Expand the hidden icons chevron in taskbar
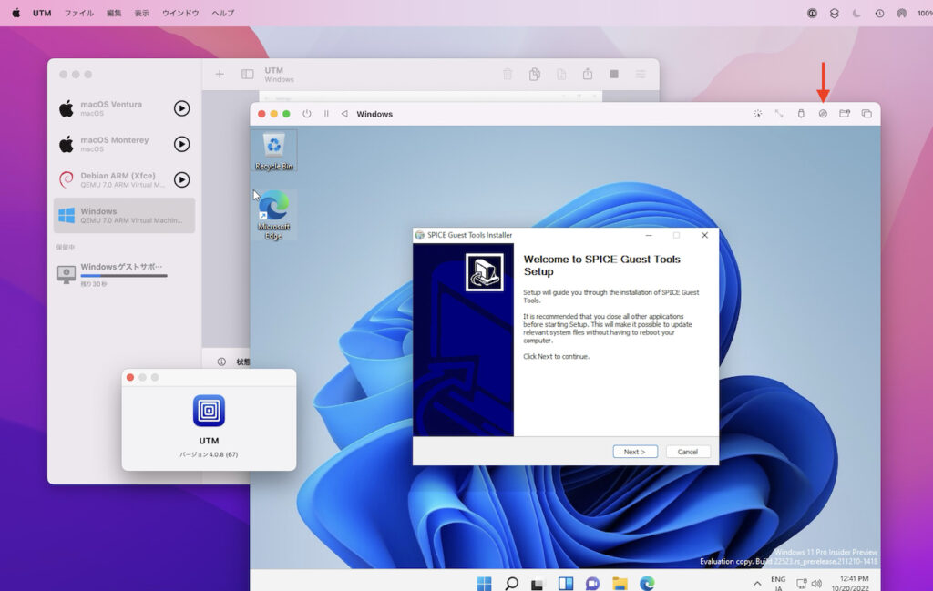 755,583
